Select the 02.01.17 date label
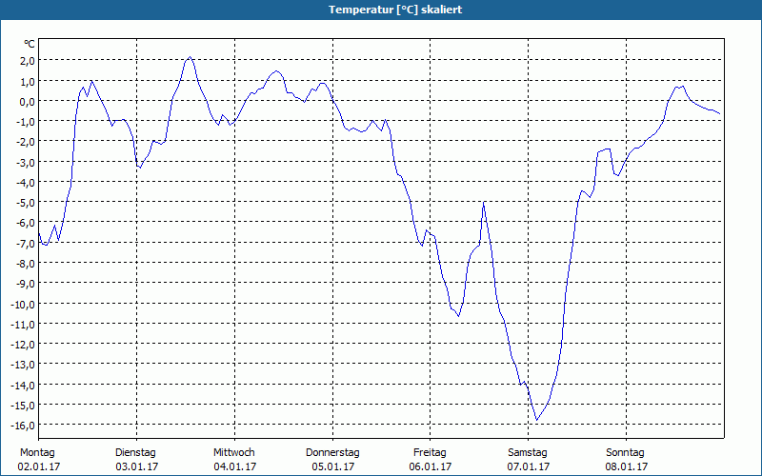Screen dimensions: 762x476 [39, 466]
